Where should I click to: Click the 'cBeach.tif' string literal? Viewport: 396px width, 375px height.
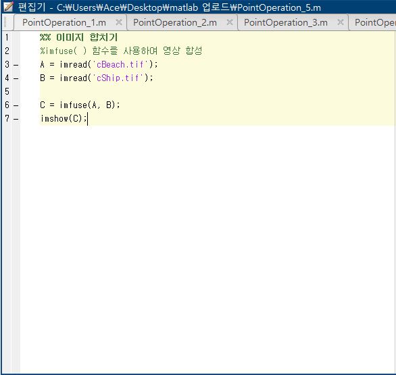pos(120,65)
